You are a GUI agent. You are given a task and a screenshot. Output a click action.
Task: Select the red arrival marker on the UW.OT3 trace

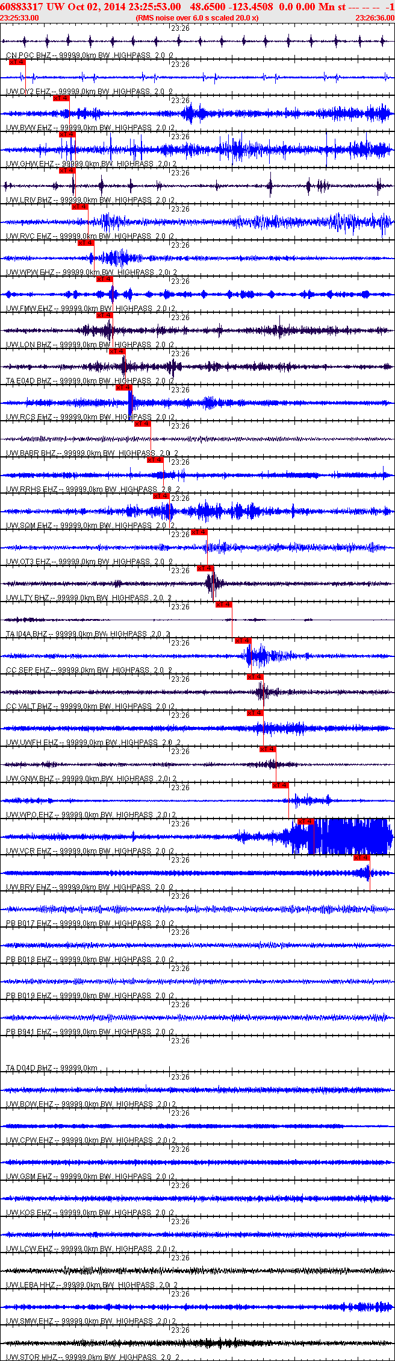tap(199, 532)
